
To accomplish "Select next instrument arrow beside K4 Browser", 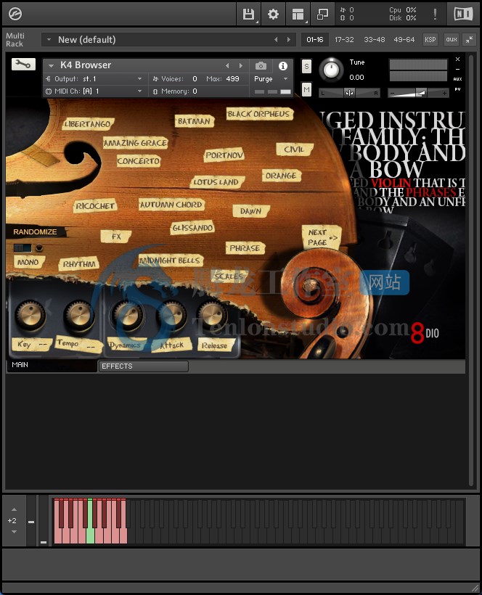I will tap(240, 65).
